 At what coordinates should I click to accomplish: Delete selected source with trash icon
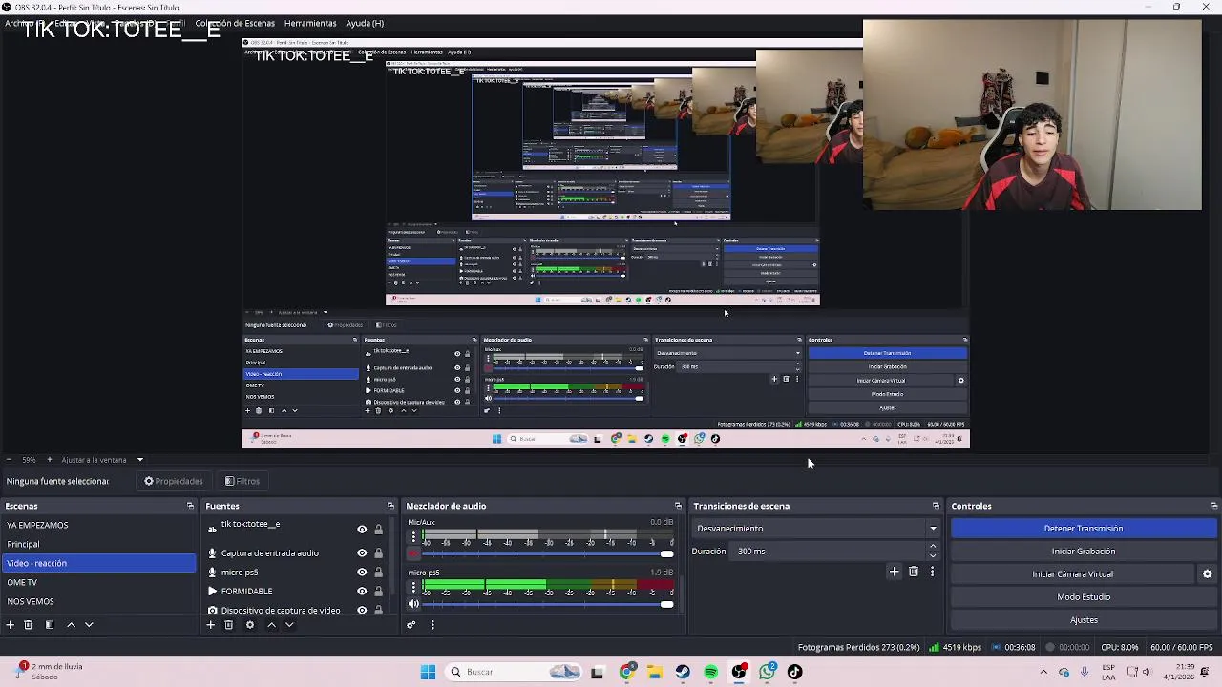[229, 625]
